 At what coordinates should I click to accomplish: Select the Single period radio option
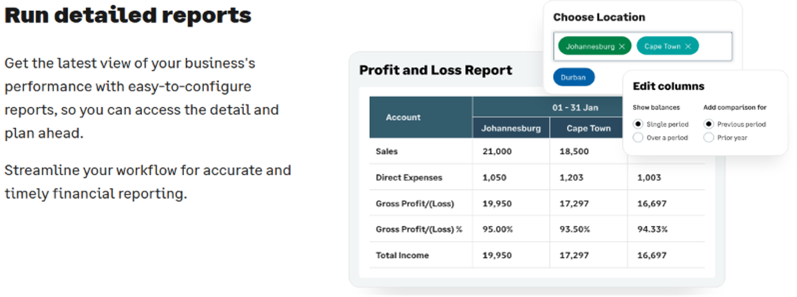point(638,124)
